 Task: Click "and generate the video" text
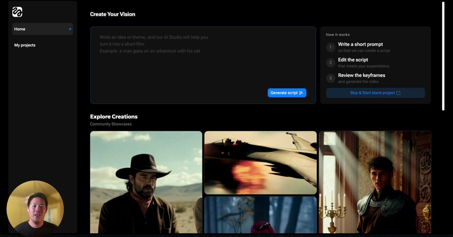tap(358, 82)
